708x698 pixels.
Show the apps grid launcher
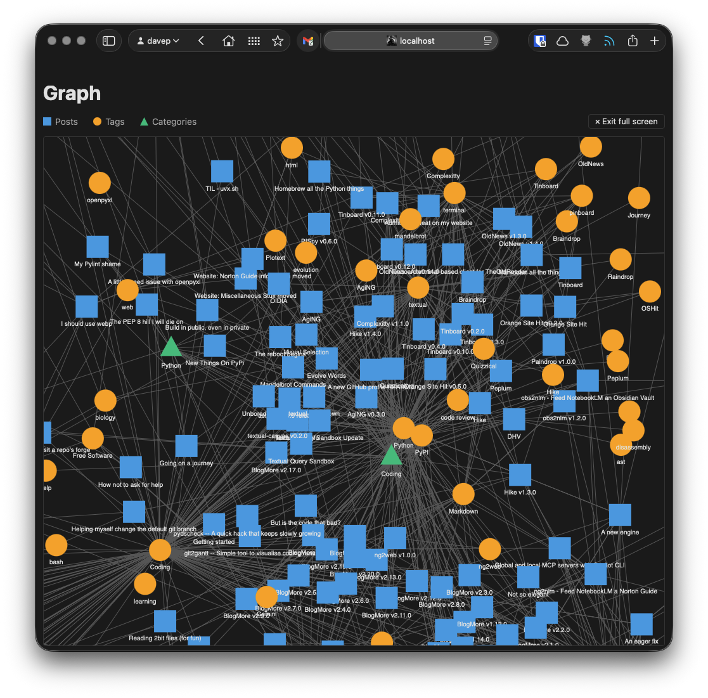(254, 41)
